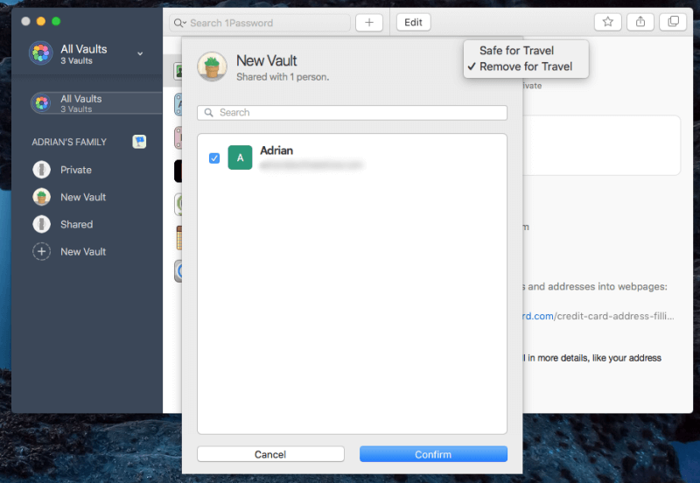This screenshot has height=483, width=700.
Task: Open the New Vault with plant icon in sidebar
Action: coord(69,197)
